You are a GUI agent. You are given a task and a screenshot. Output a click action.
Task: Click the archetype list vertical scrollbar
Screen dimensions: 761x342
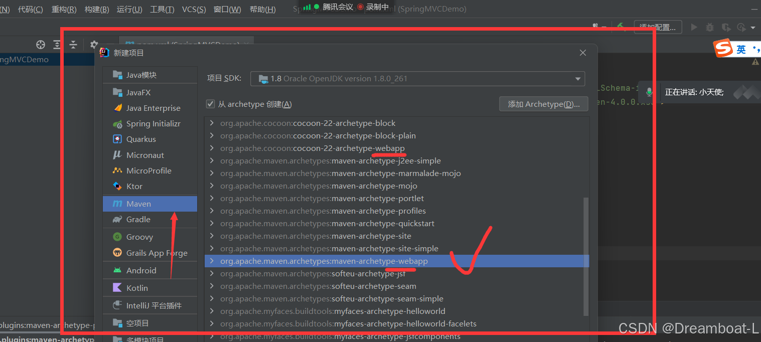point(585,256)
